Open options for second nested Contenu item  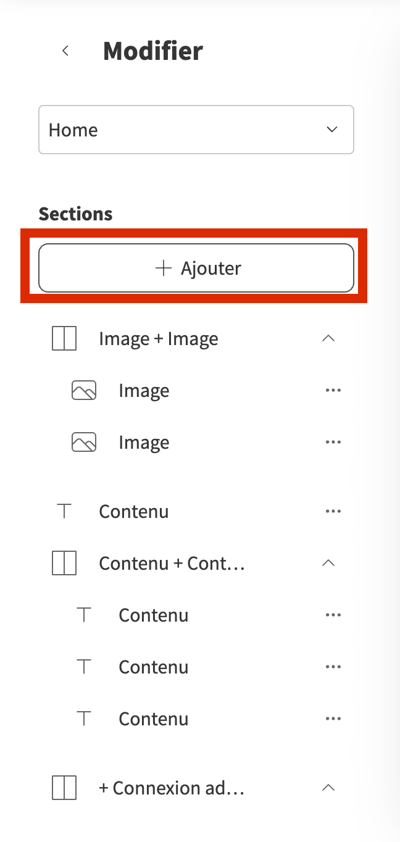pos(333,667)
